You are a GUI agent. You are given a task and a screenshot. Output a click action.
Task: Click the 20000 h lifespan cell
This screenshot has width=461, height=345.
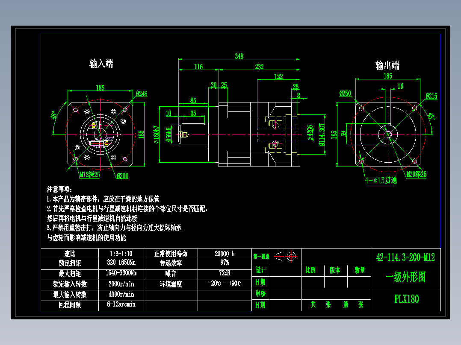[223, 253]
